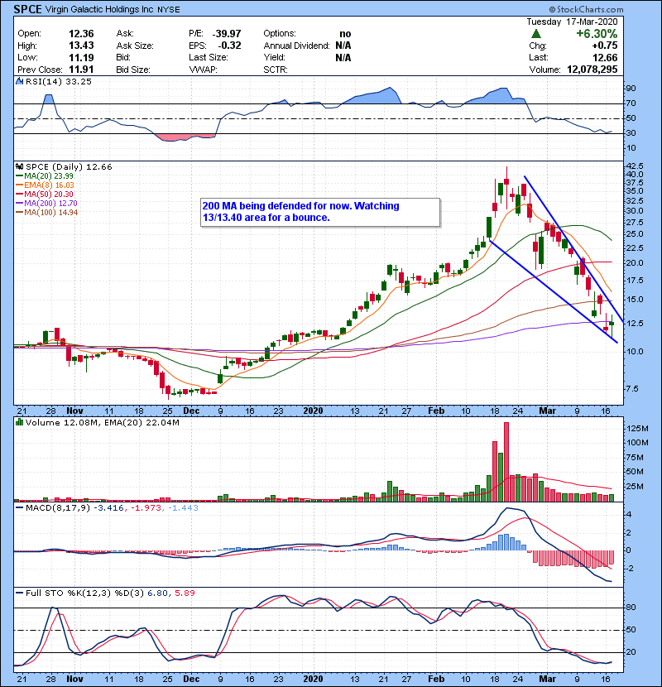
Task: Click the 17.5 mark on the price scale
Action: 635,281
